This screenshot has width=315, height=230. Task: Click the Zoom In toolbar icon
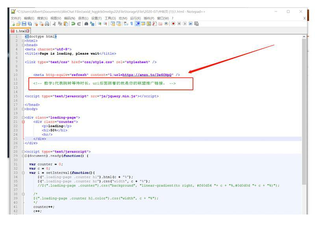click(x=100, y=24)
